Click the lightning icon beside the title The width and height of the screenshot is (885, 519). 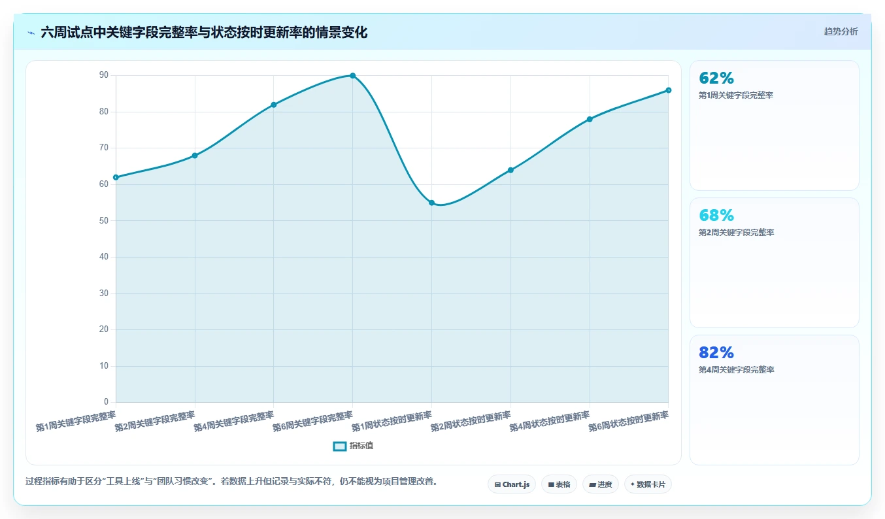pyautogui.click(x=31, y=33)
